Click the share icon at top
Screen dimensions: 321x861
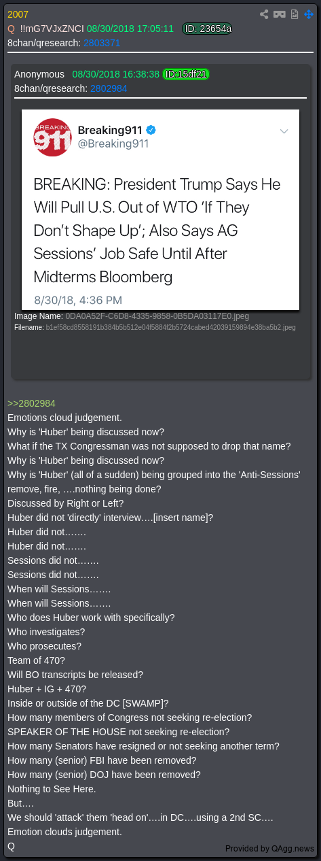pos(264,14)
